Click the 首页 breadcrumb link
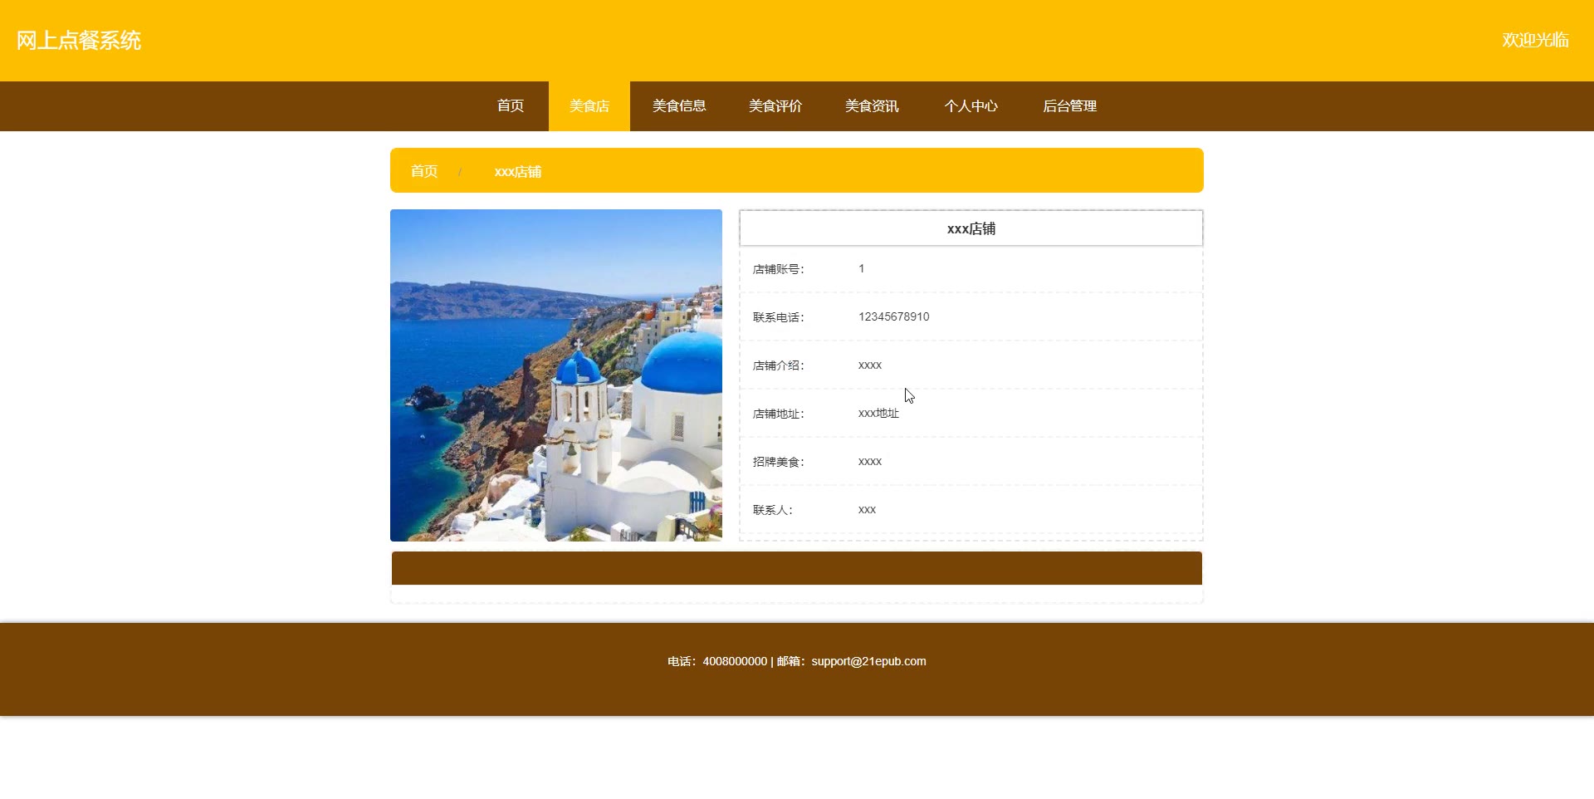 point(424,171)
